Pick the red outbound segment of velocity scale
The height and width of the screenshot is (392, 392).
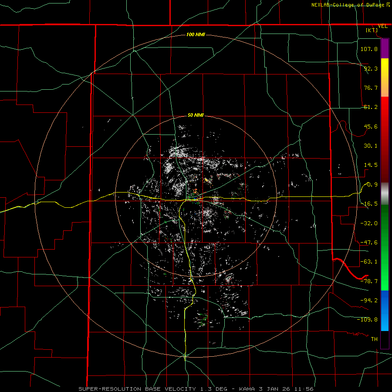click(x=385, y=139)
